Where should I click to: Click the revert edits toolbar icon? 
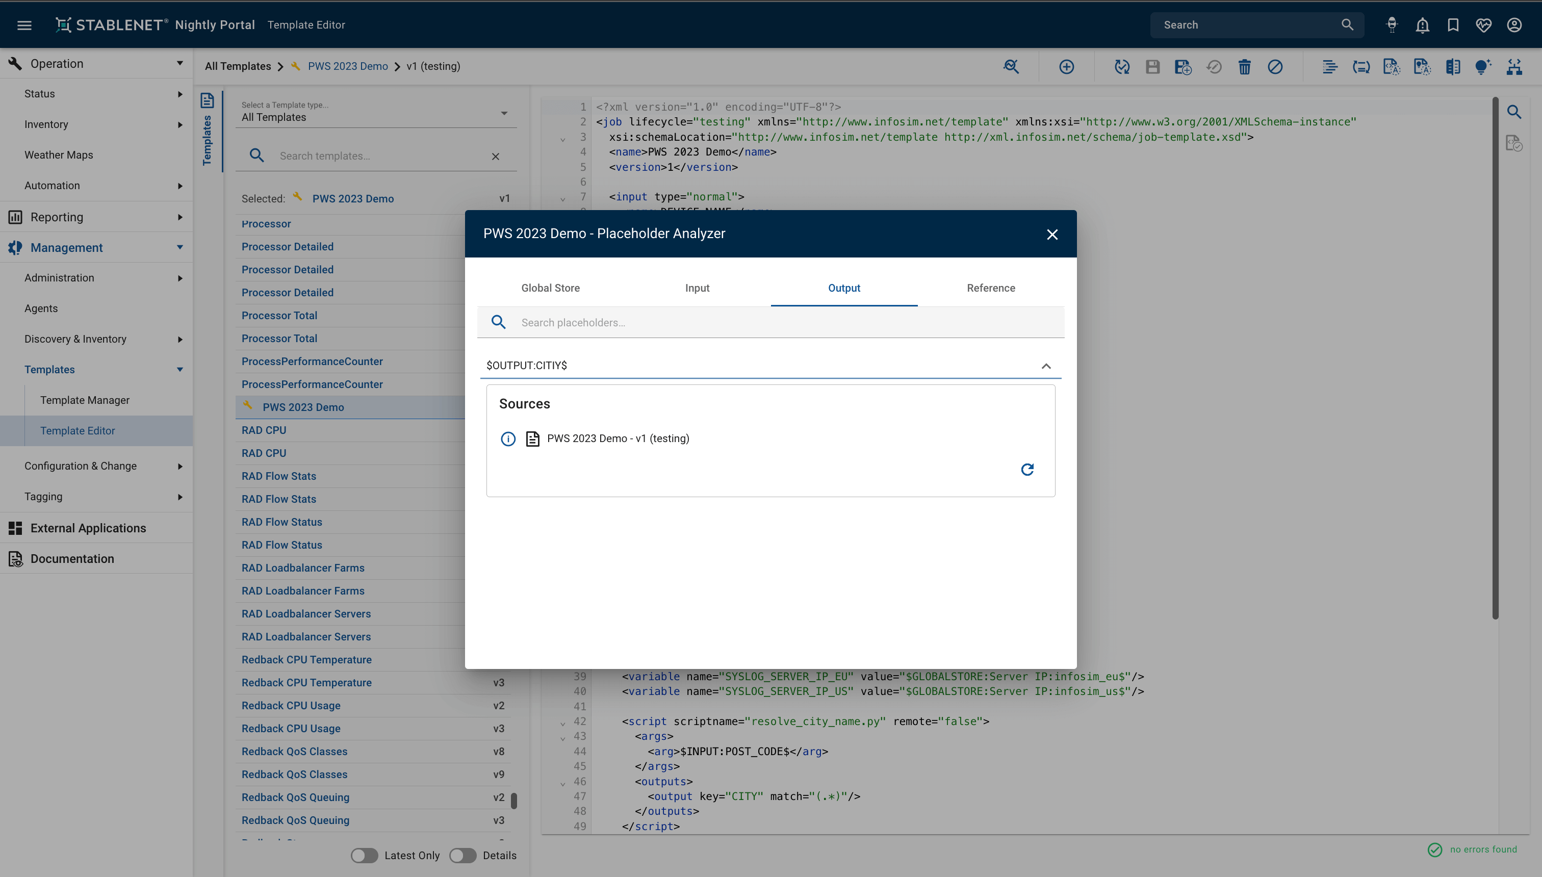tap(1214, 66)
